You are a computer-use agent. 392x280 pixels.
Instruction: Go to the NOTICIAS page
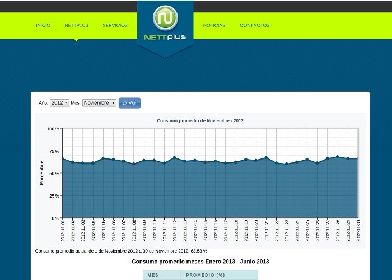214,25
